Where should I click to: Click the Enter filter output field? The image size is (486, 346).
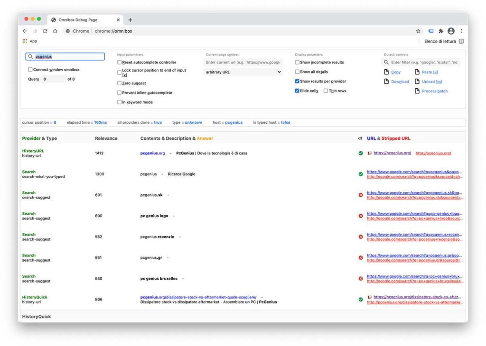point(421,62)
